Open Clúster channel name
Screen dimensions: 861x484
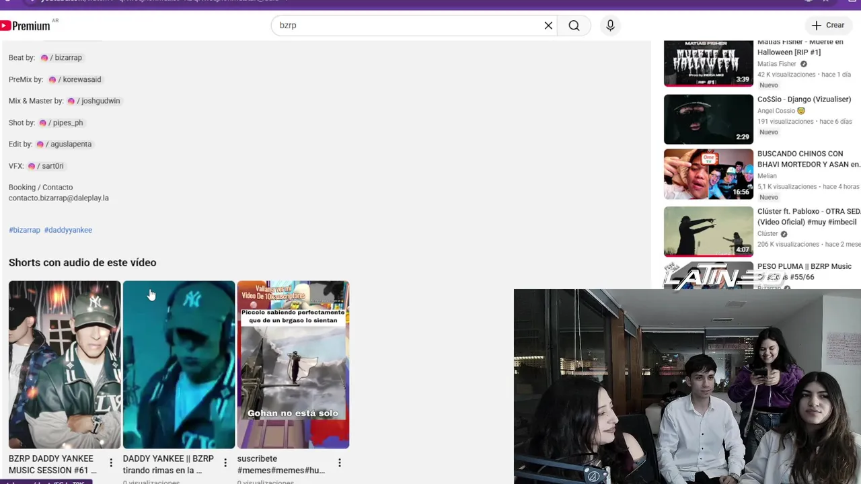[x=768, y=234]
